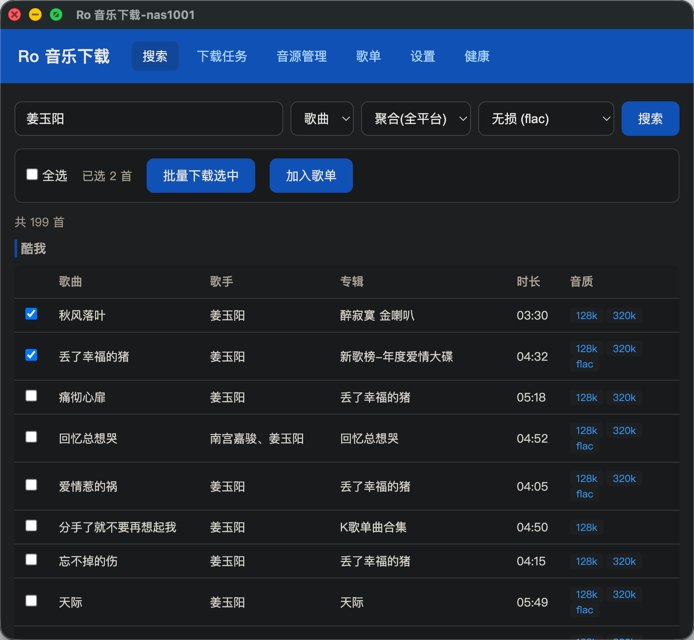Select the 忘不掉的伤 checkbox
The image size is (694, 640).
click(x=31, y=559)
